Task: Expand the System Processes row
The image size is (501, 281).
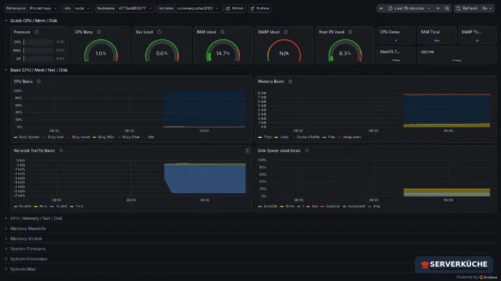Action: [x=29, y=259]
